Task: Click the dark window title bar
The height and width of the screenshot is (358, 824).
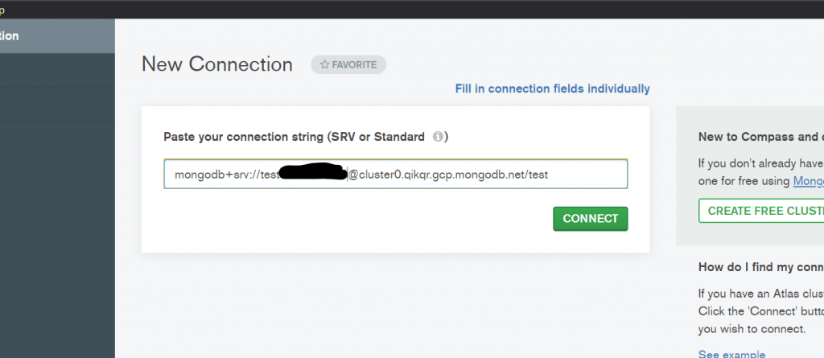Action: coord(402,9)
